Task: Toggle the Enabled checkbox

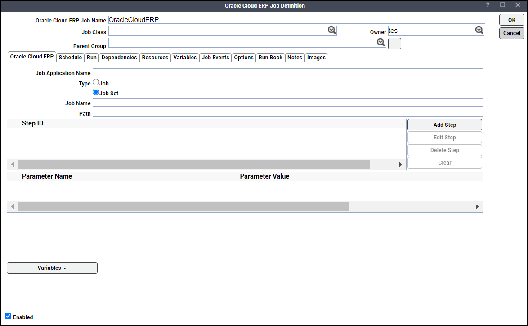Action: pyautogui.click(x=9, y=316)
